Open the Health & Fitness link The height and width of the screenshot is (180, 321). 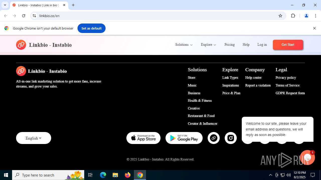tap(200, 100)
